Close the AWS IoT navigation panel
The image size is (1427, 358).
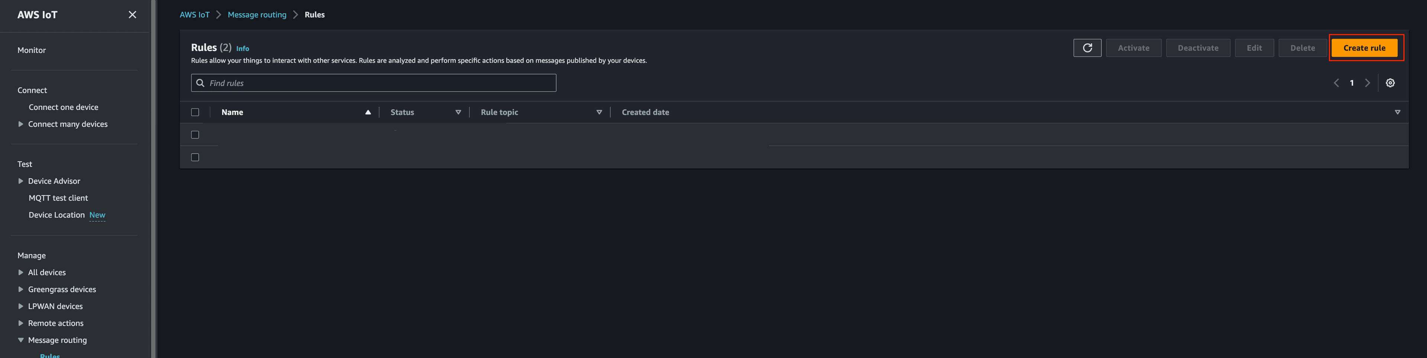click(132, 14)
